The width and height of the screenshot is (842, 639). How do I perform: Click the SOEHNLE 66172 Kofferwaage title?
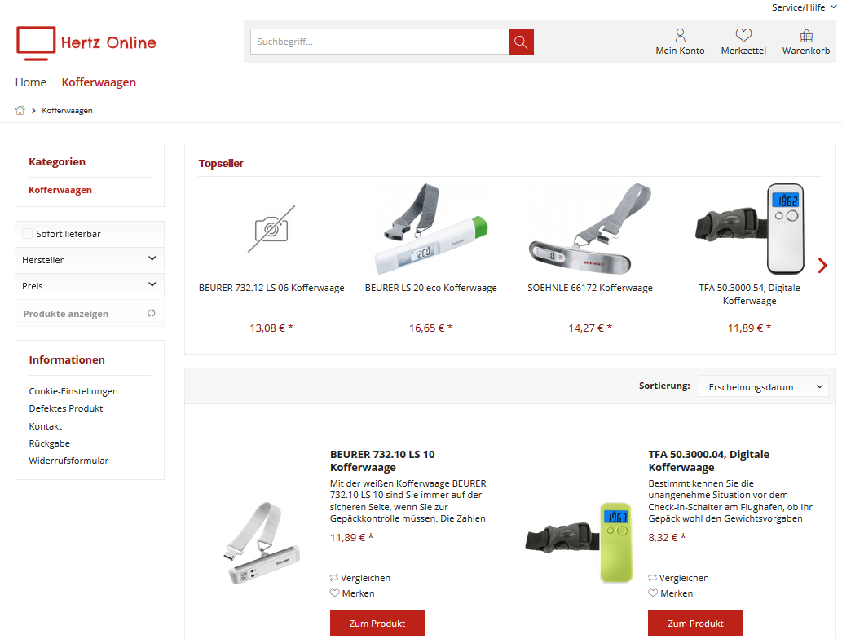click(590, 288)
